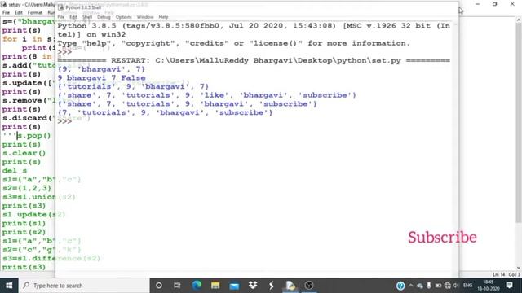522x293 pixels.
Task: Minimize the set.py editor window
Action: (x=478, y=4)
